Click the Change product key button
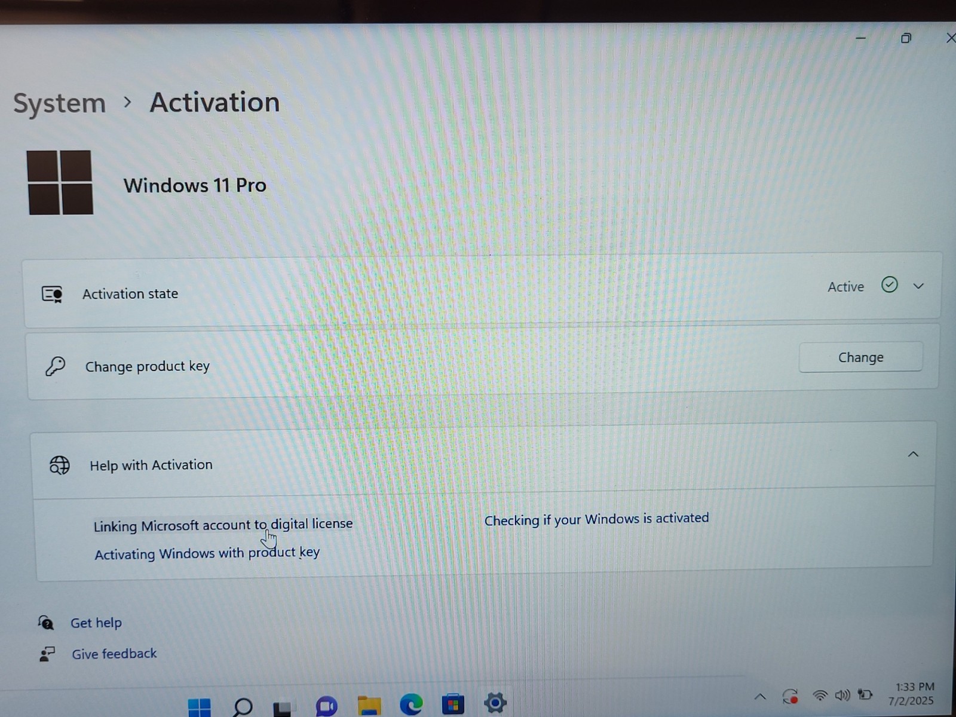Screen dimensions: 956x717 point(860,357)
